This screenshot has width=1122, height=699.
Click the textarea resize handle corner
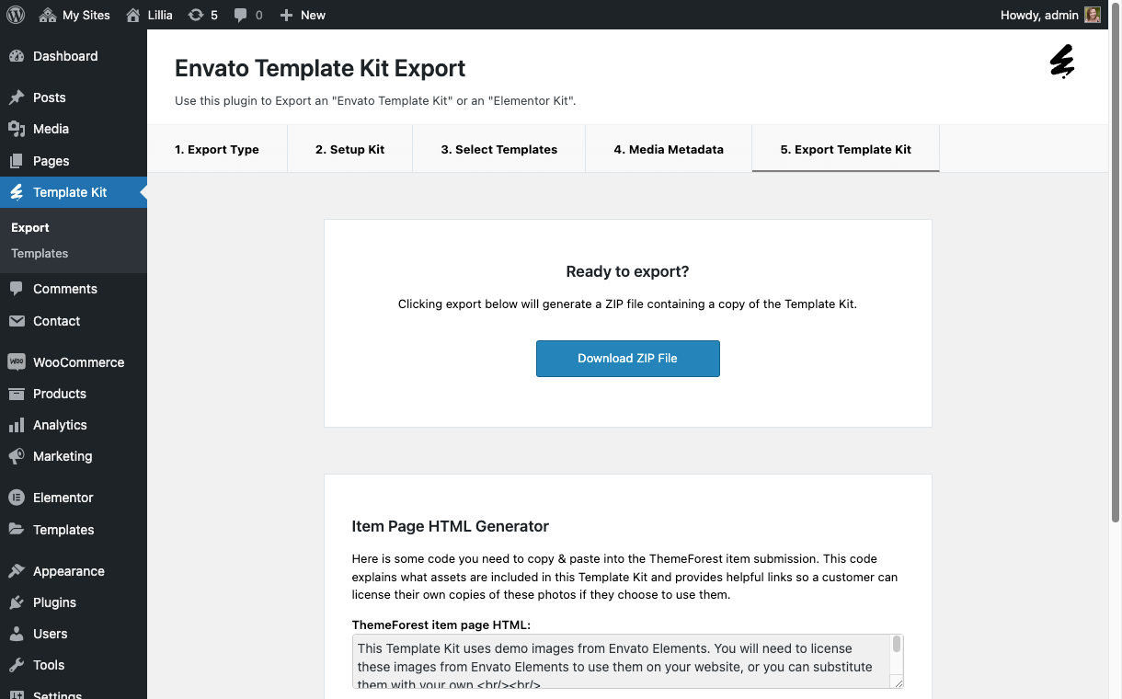[x=897, y=682]
